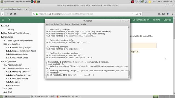175x98 pixels.
Task: Close the Installing Repositories tab
Action: (x=27, y=9)
